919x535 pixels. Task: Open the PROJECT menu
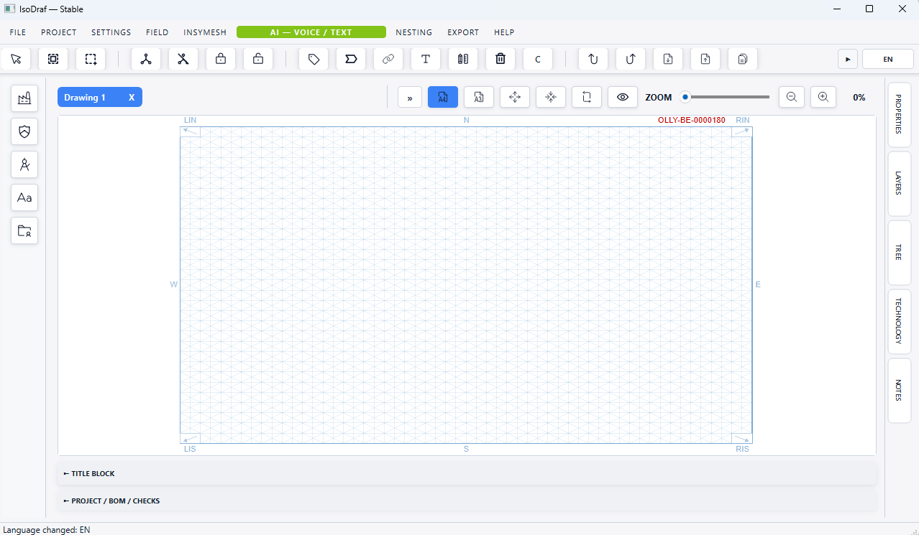pos(59,32)
